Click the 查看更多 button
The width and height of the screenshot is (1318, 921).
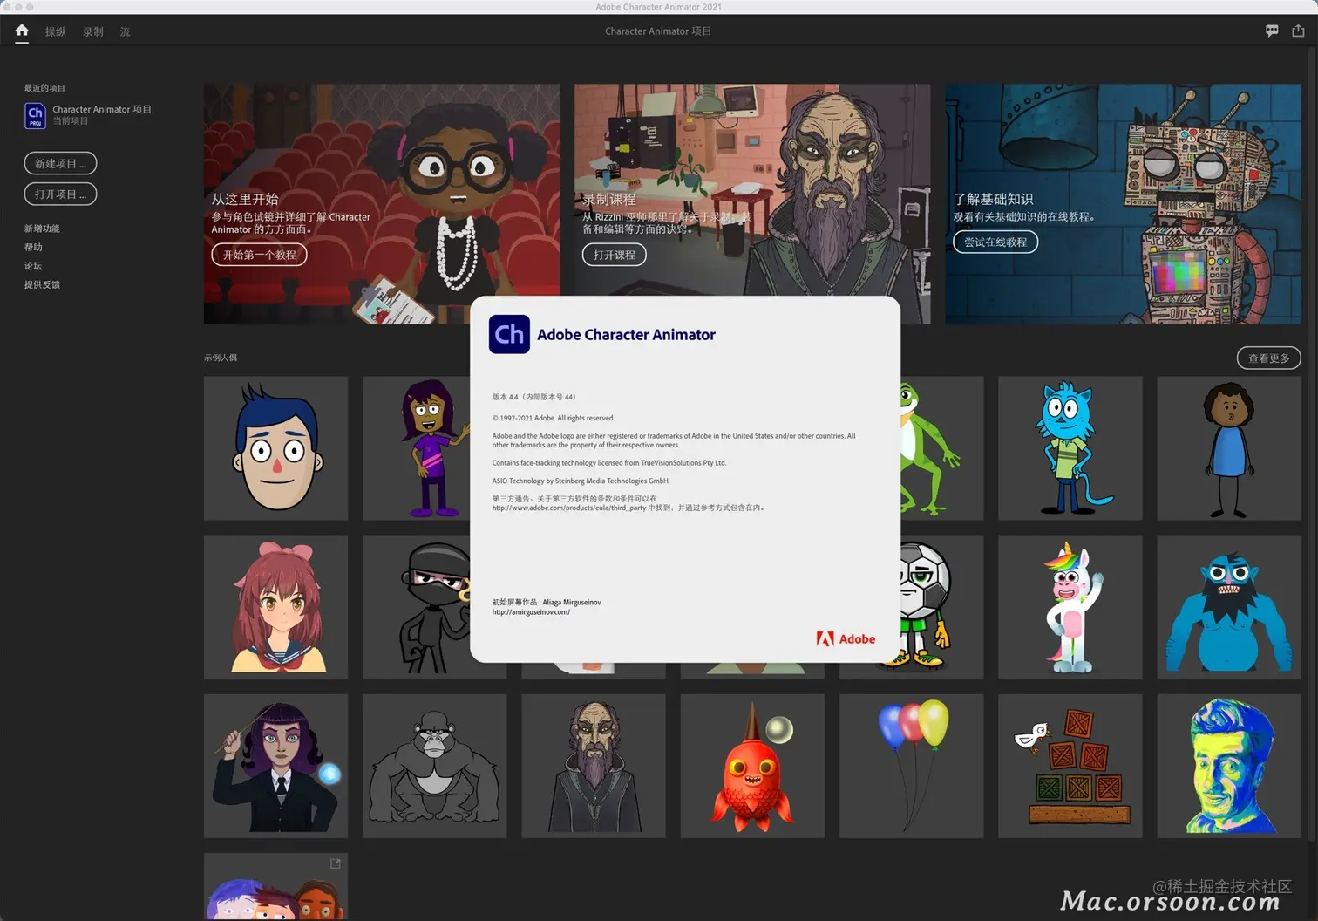tap(1268, 358)
